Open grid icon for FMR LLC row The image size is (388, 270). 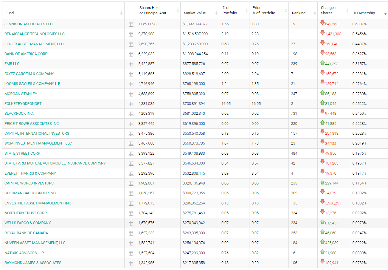(131, 64)
